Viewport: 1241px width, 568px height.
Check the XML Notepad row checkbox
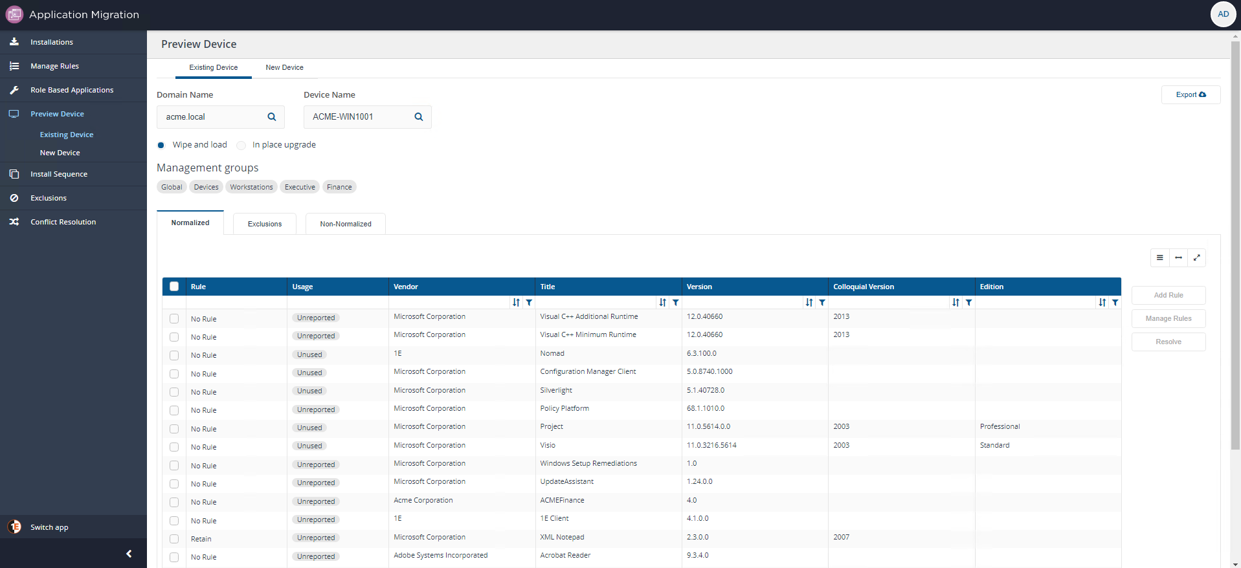point(174,539)
